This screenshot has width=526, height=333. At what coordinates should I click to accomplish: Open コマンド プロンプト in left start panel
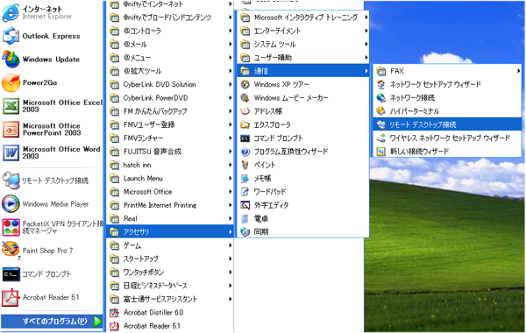click(11, 274)
